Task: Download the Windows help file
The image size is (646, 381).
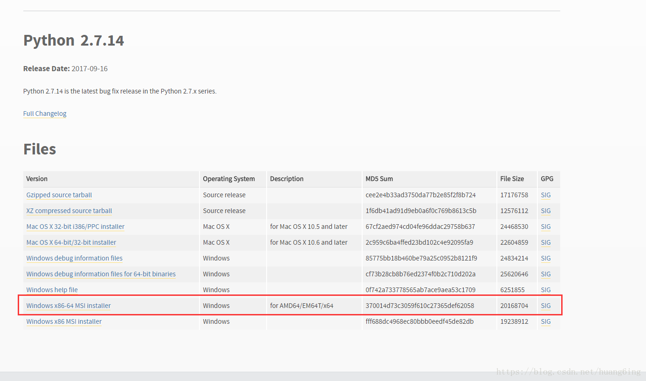Action: click(52, 290)
